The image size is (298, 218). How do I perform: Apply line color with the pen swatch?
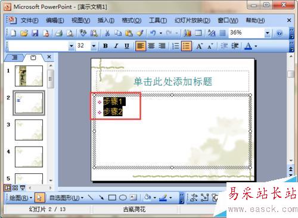[163, 198]
